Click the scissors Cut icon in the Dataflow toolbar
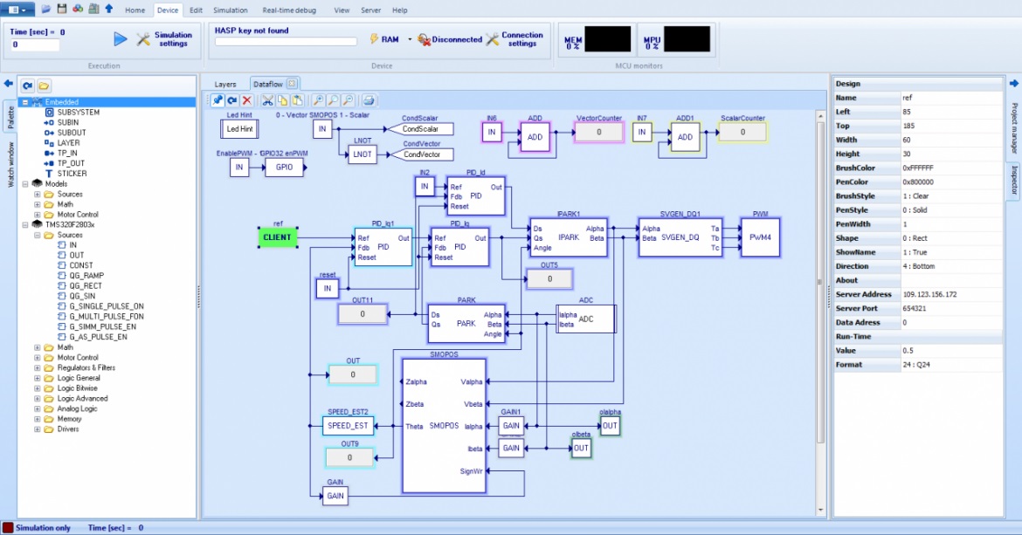 pyautogui.click(x=267, y=100)
